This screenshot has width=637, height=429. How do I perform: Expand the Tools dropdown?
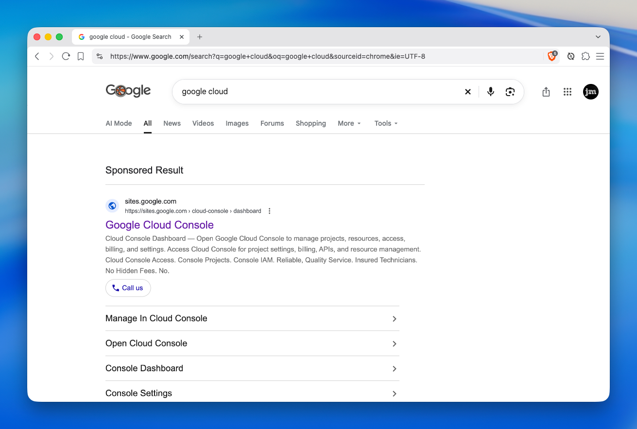coord(386,123)
